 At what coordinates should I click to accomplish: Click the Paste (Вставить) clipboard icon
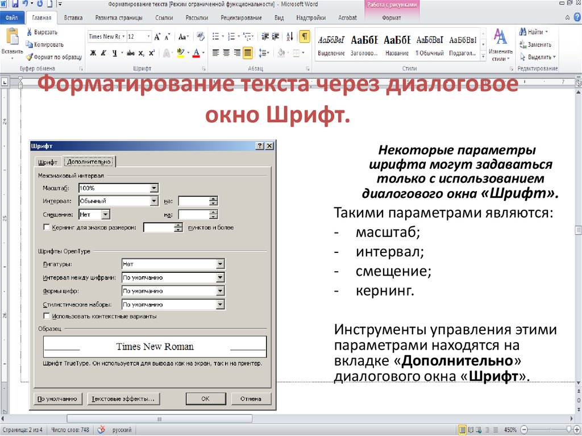[11, 38]
